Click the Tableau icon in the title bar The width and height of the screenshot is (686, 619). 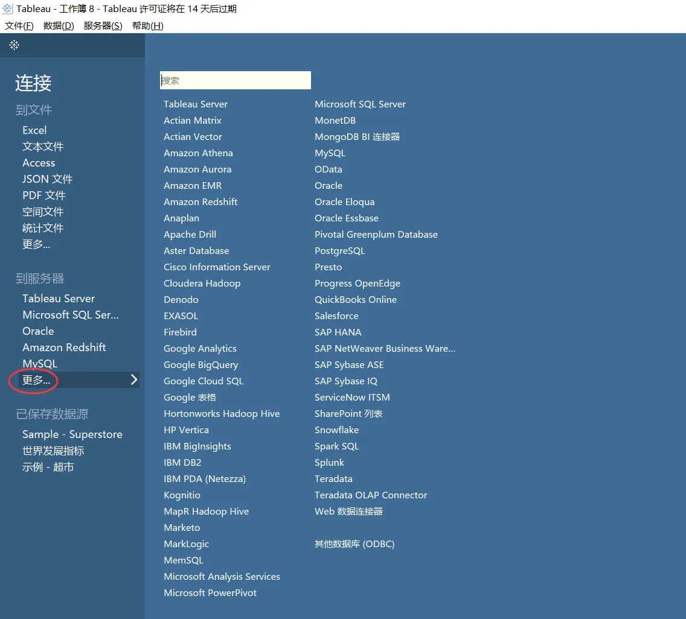coord(7,8)
